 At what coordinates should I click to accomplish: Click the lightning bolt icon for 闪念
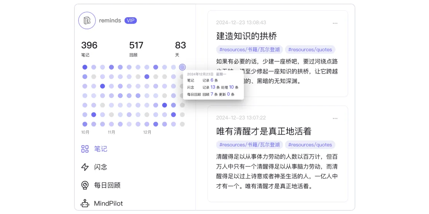pos(85,167)
